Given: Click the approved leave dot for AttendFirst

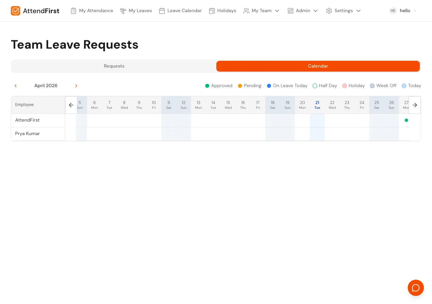Looking at the screenshot, I should [406, 120].
